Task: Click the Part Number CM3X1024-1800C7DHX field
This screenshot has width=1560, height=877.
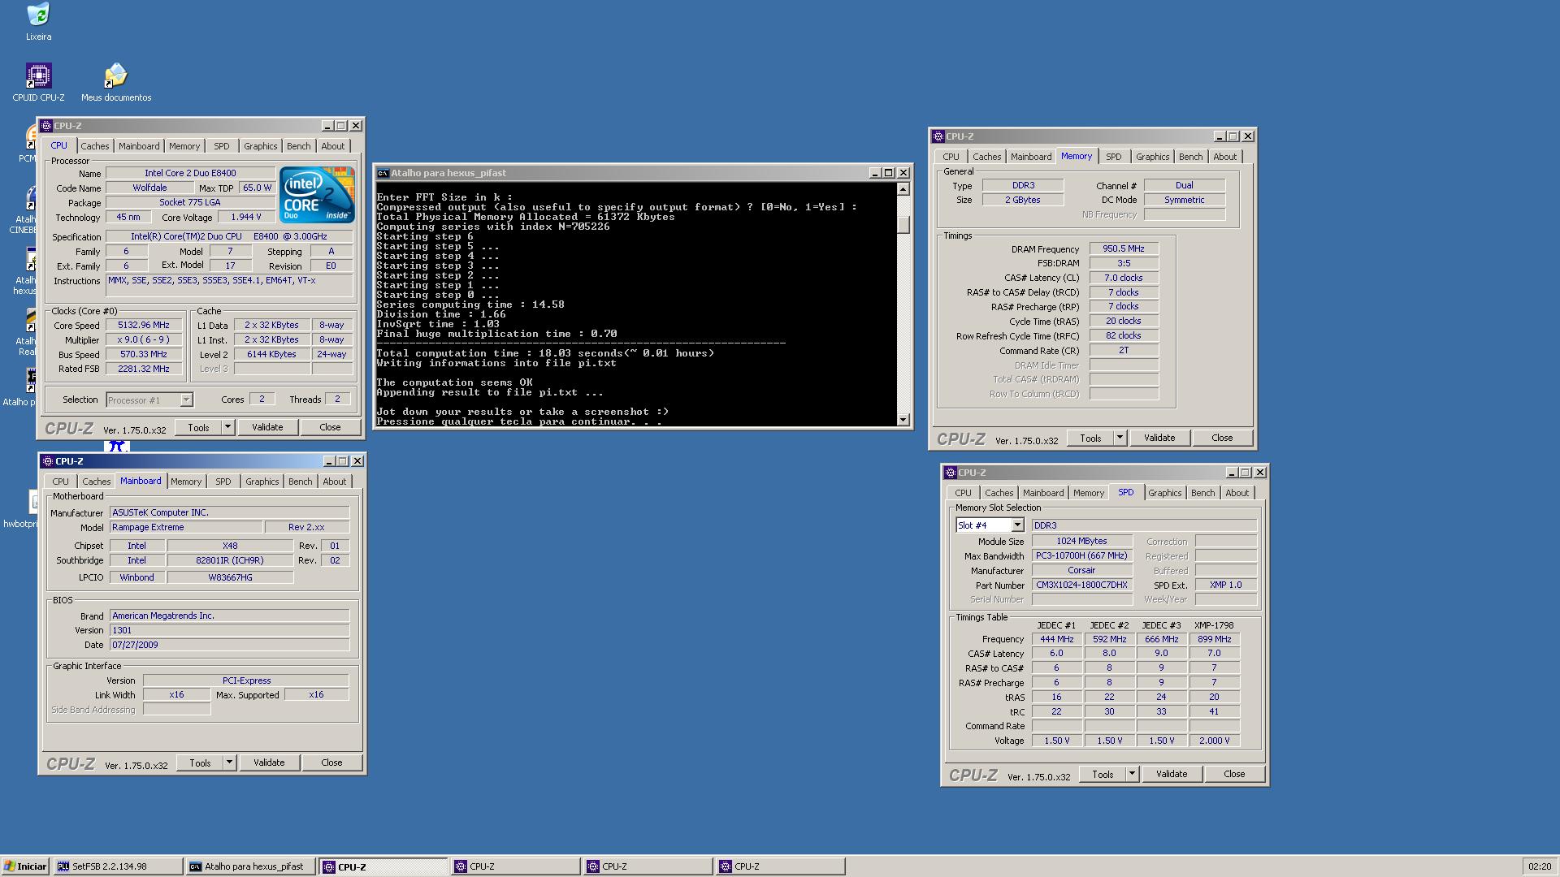Action: (1081, 585)
